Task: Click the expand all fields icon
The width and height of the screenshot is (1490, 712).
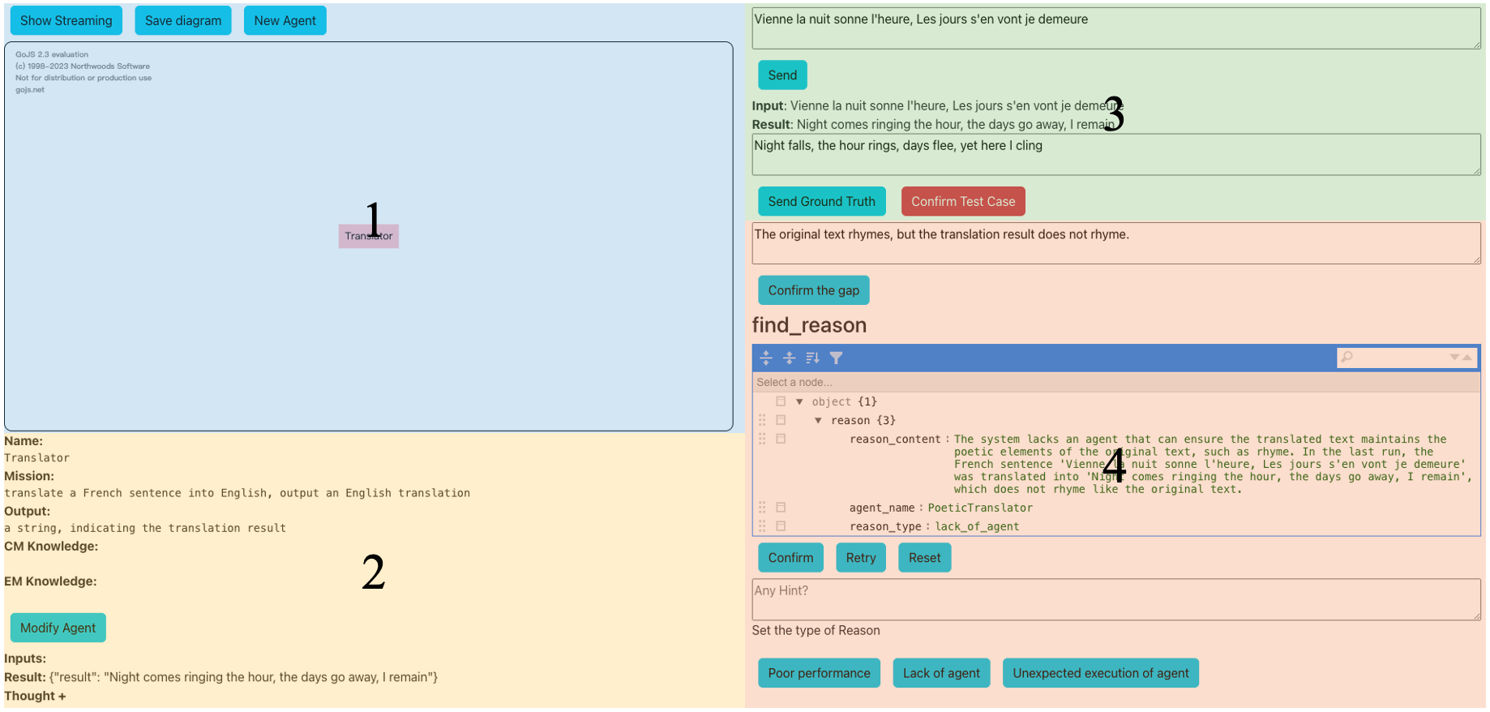Action: point(766,358)
